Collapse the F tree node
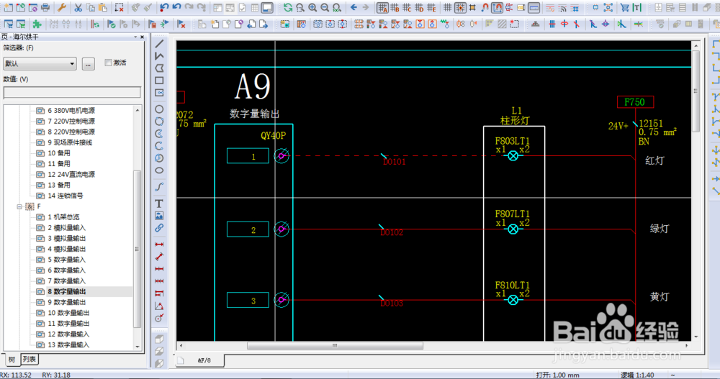Screen dimensions: 720x379 tap(19, 206)
